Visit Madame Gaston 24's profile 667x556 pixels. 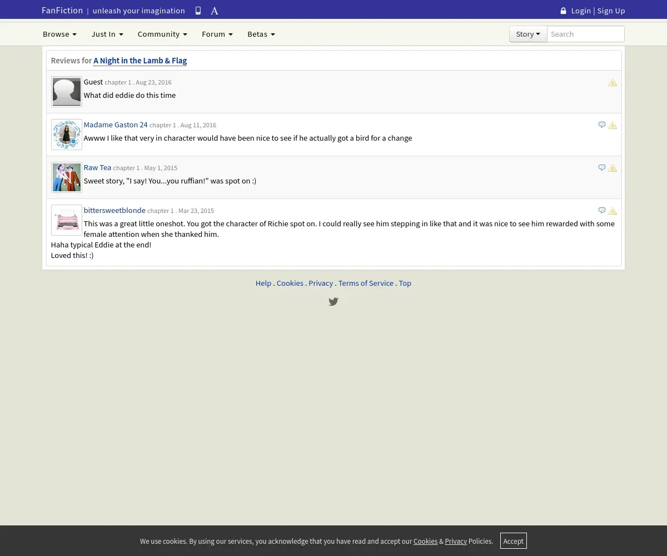pos(116,125)
